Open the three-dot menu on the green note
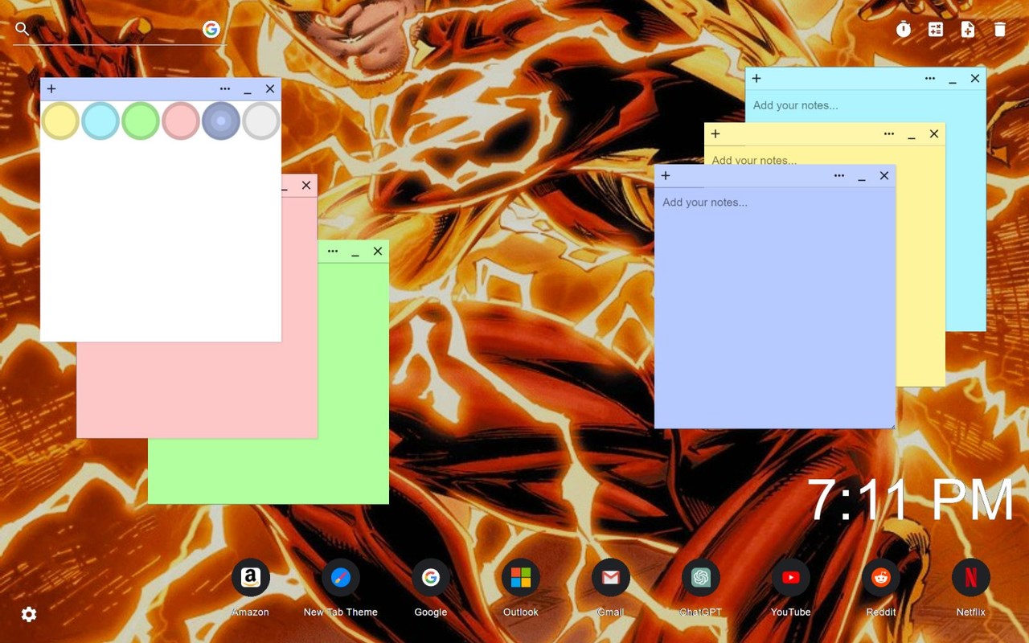Screen dimensions: 1029x643 pos(333,252)
